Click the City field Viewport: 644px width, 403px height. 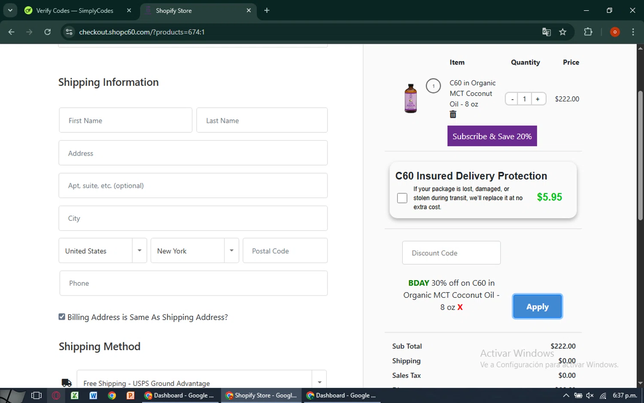[193, 218]
